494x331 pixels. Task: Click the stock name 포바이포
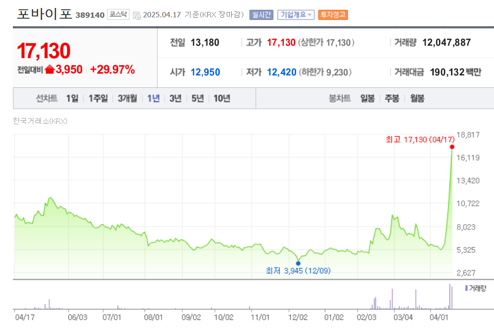point(44,14)
